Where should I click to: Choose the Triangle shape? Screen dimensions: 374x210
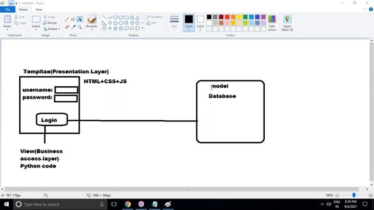(137, 17)
